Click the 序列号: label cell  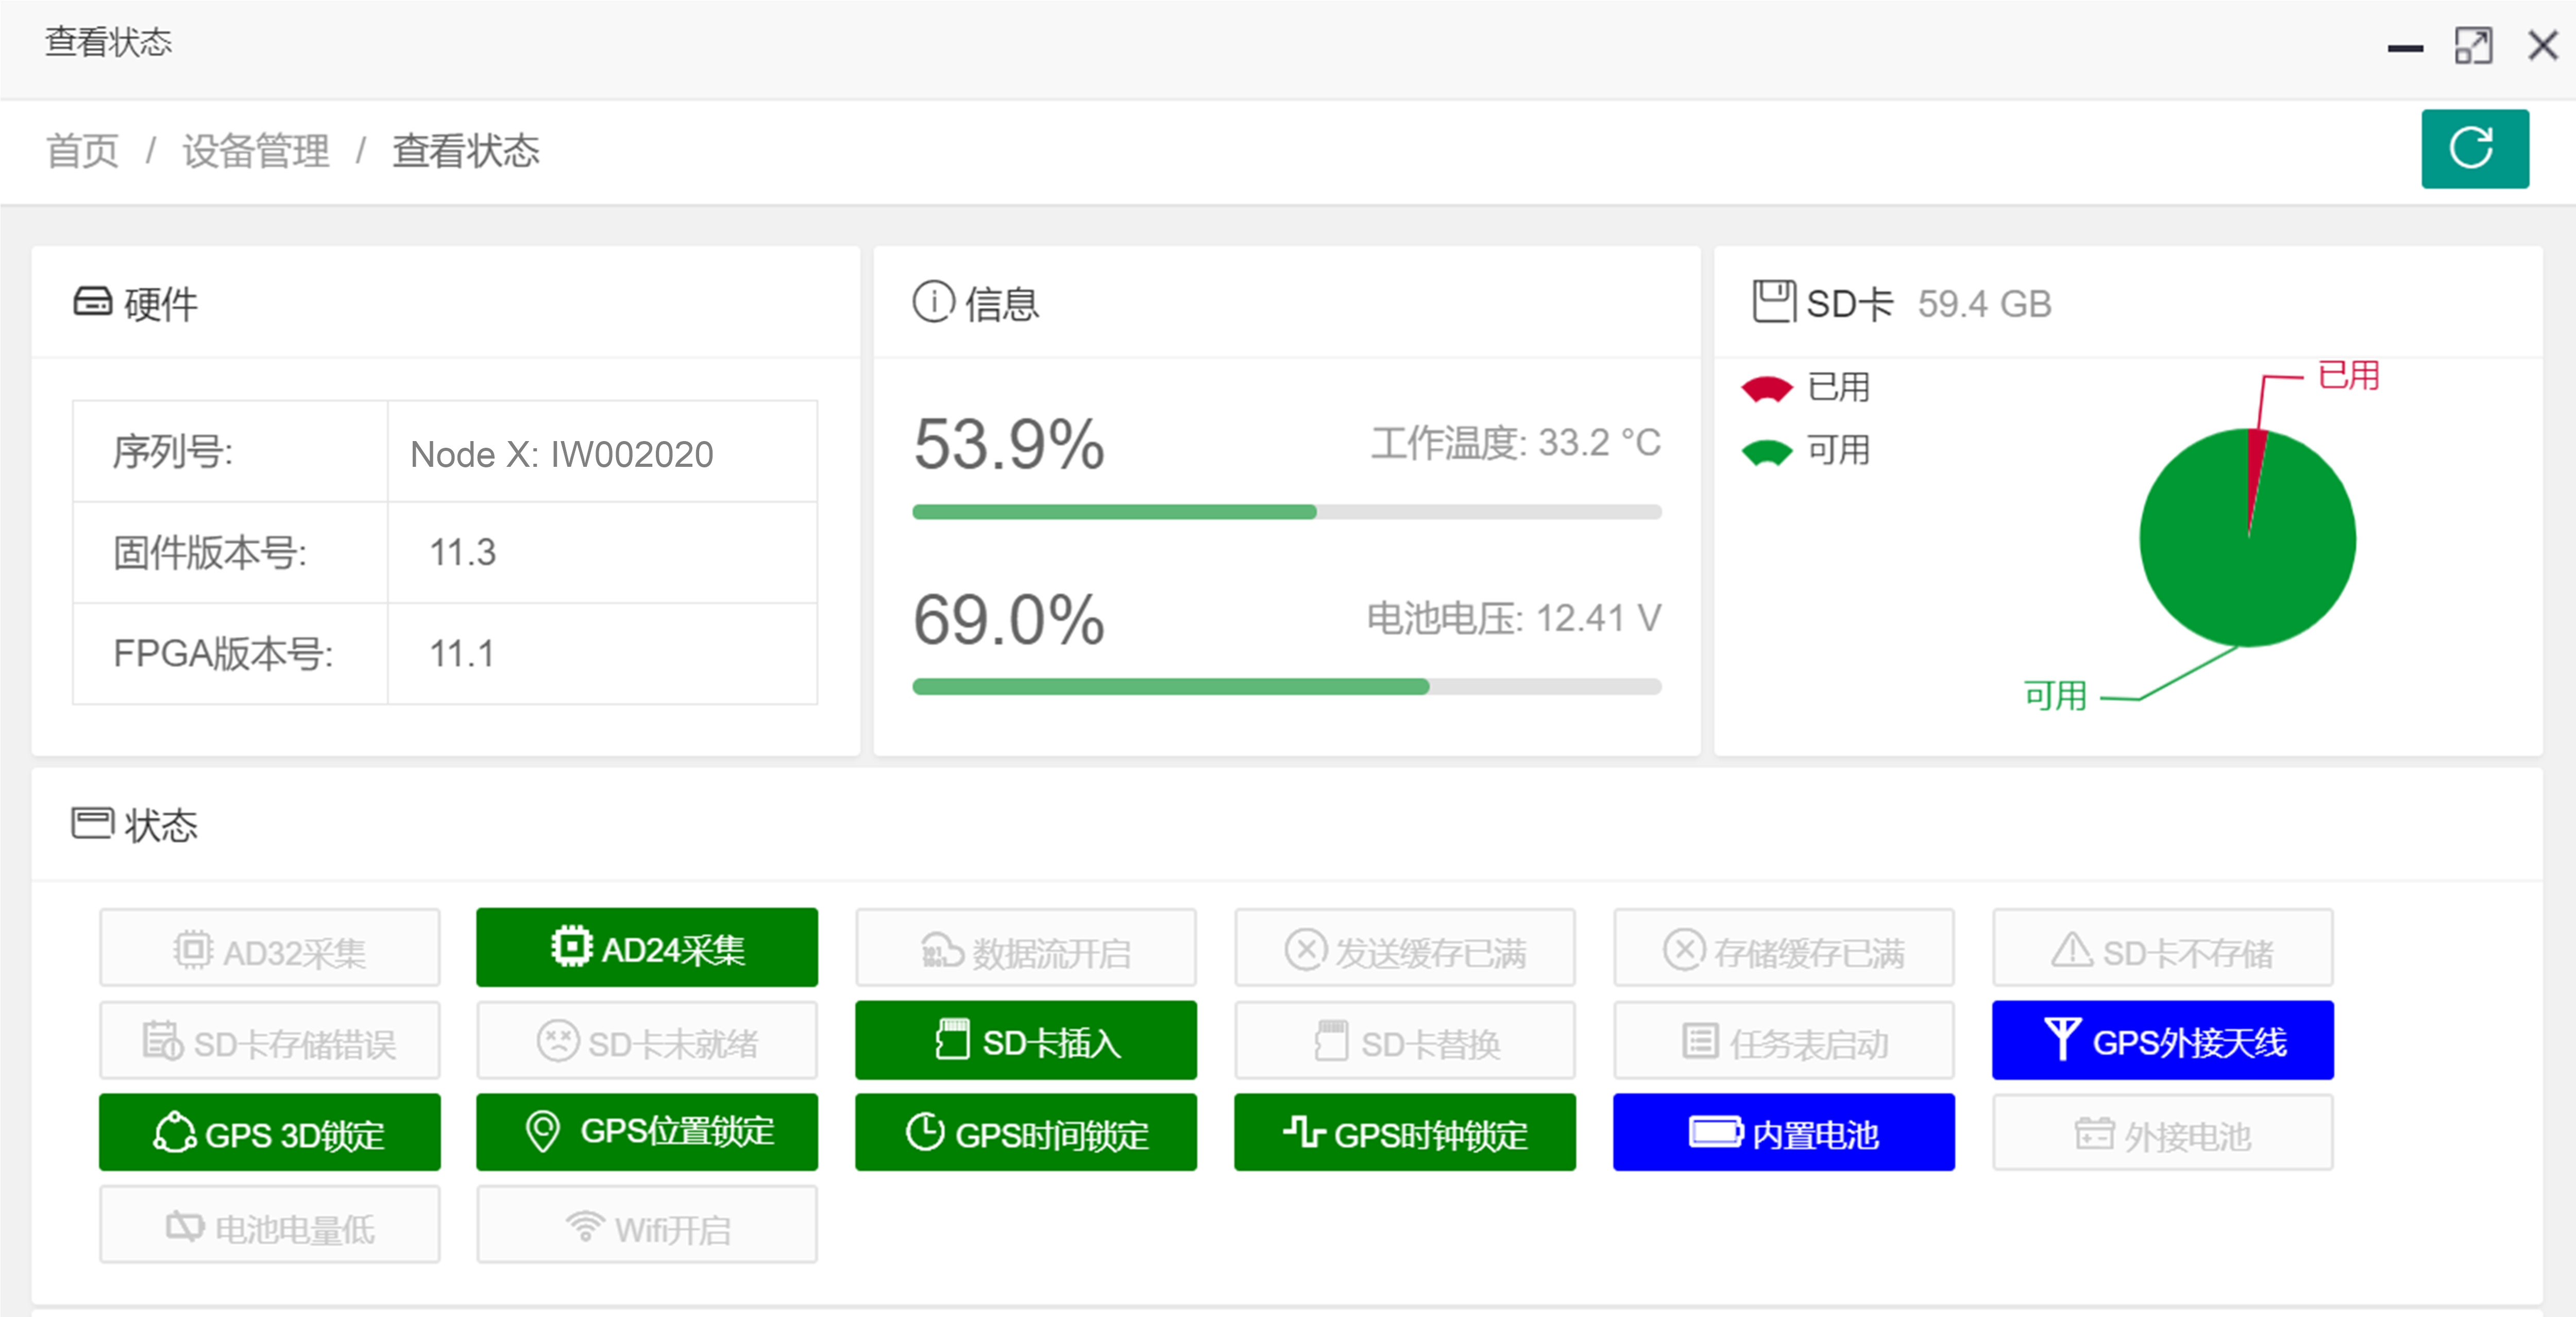(x=230, y=451)
